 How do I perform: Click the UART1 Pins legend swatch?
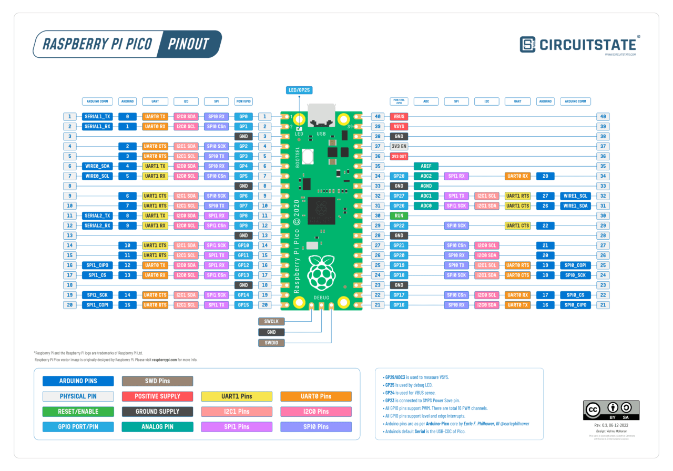pyautogui.click(x=237, y=396)
